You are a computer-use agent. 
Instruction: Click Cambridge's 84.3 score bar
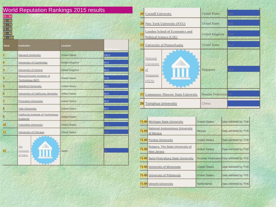tap(116, 62)
